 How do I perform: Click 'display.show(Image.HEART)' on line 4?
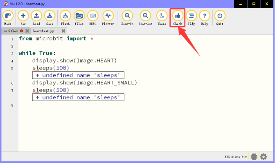(x=74, y=61)
